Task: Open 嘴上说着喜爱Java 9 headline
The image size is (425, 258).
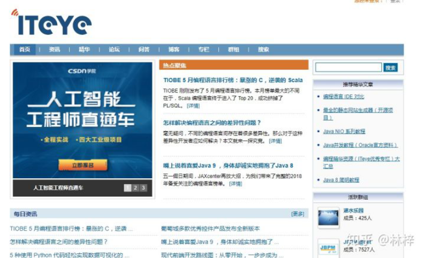Action: point(228,165)
